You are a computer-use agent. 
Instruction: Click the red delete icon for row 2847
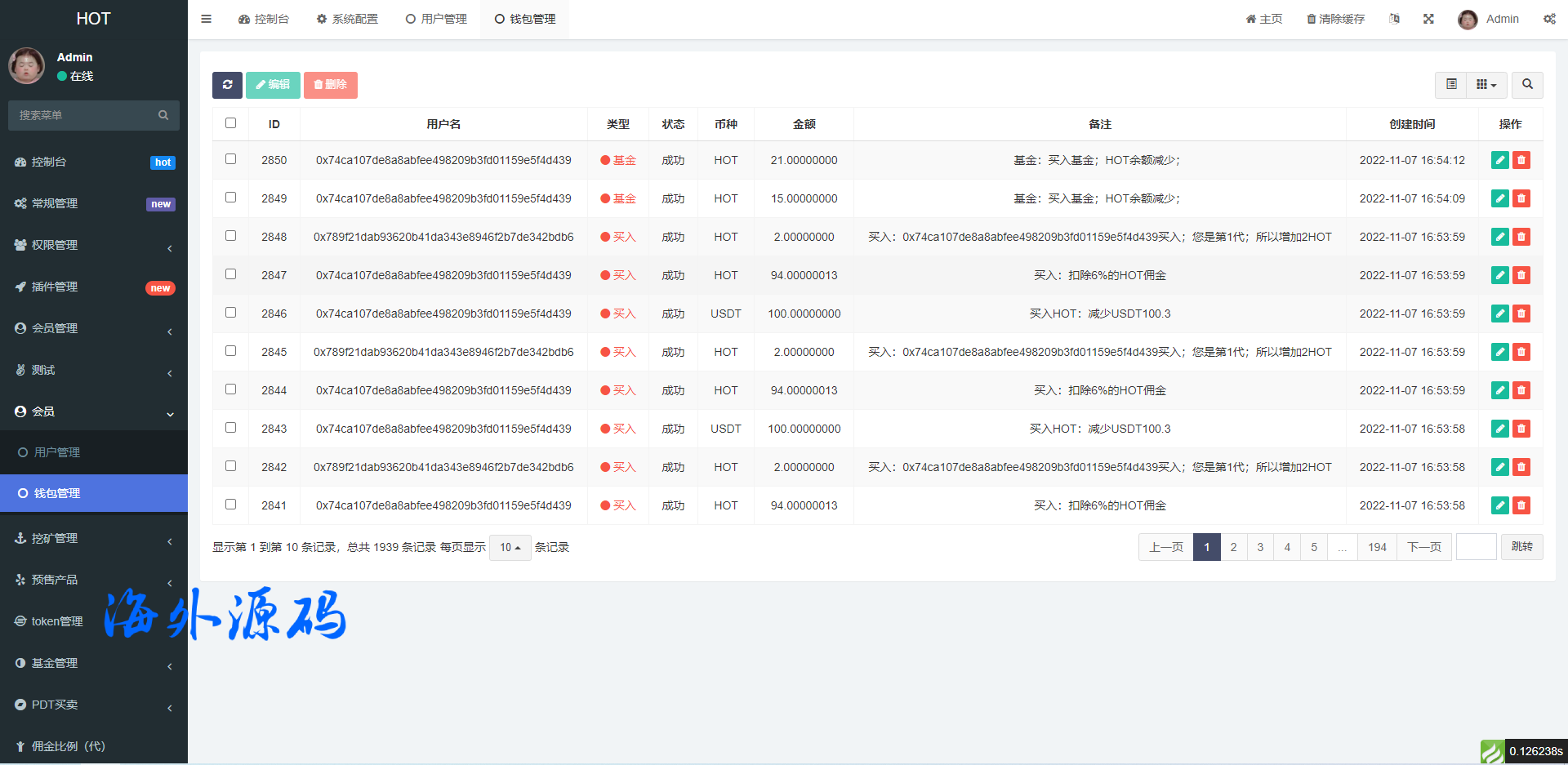pyautogui.click(x=1521, y=275)
